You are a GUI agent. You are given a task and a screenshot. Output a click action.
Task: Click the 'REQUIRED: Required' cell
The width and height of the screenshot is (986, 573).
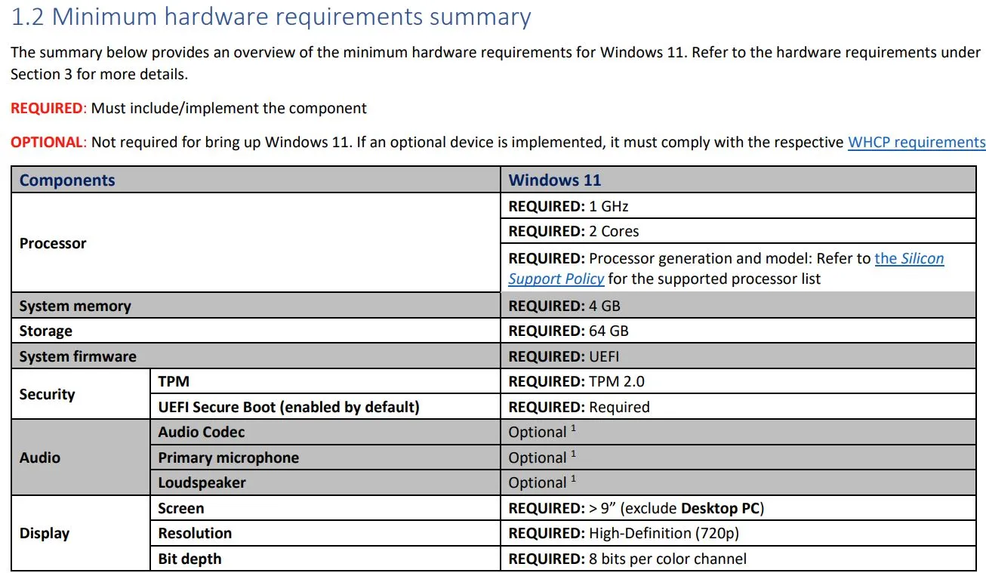[738, 407]
